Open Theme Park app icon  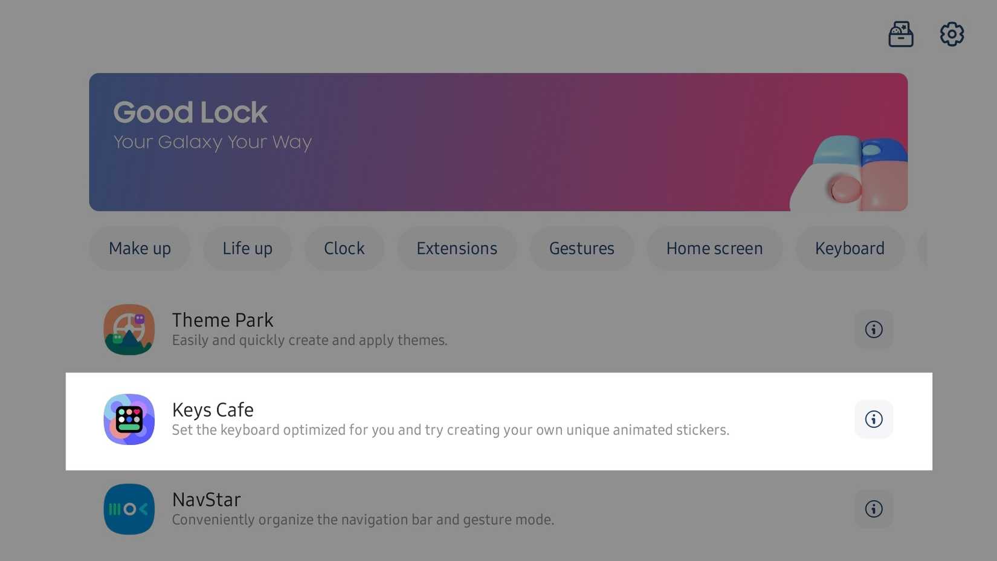pyautogui.click(x=129, y=329)
